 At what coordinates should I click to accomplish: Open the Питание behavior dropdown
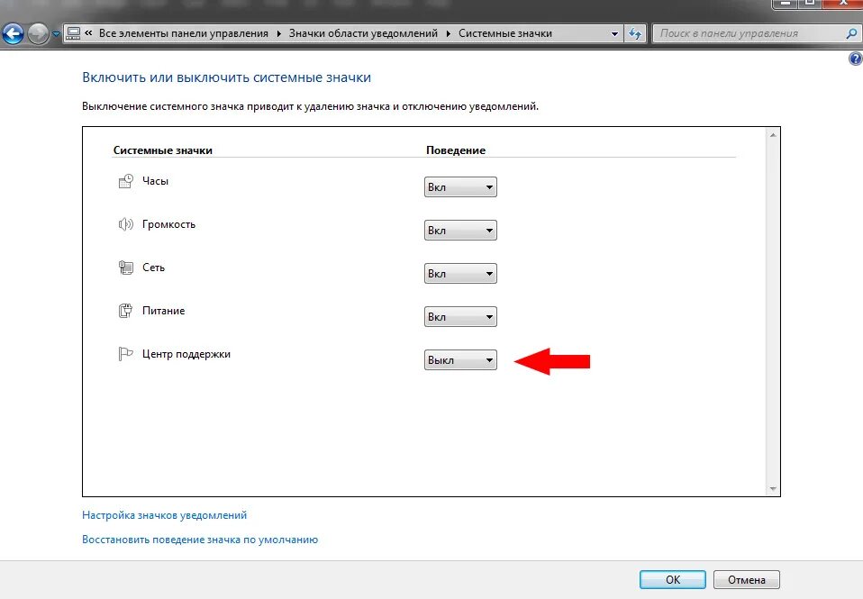click(x=460, y=316)
